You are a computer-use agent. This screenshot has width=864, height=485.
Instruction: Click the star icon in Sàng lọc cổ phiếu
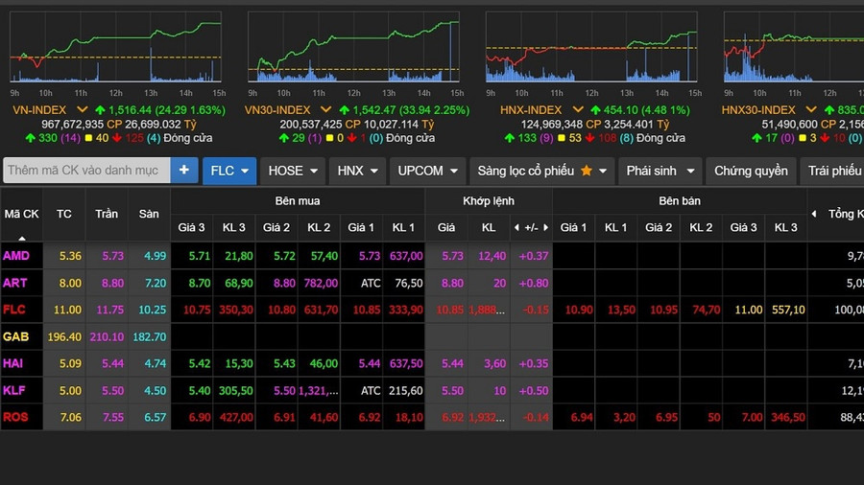coord(586,171)
